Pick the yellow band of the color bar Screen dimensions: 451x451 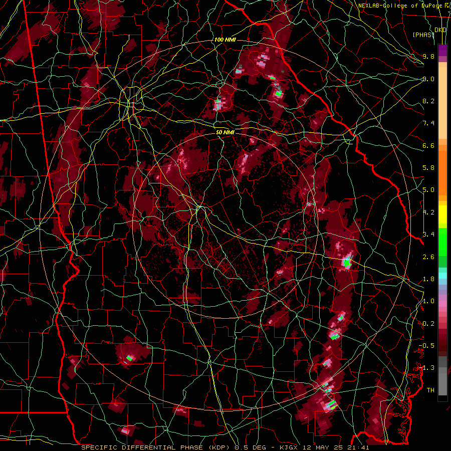point(442,214)
